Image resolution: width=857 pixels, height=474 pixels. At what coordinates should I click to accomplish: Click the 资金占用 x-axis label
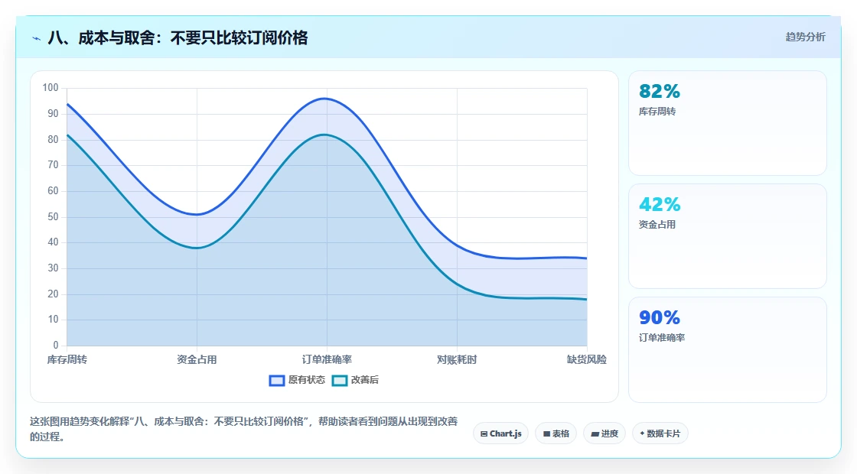(197, 360)
